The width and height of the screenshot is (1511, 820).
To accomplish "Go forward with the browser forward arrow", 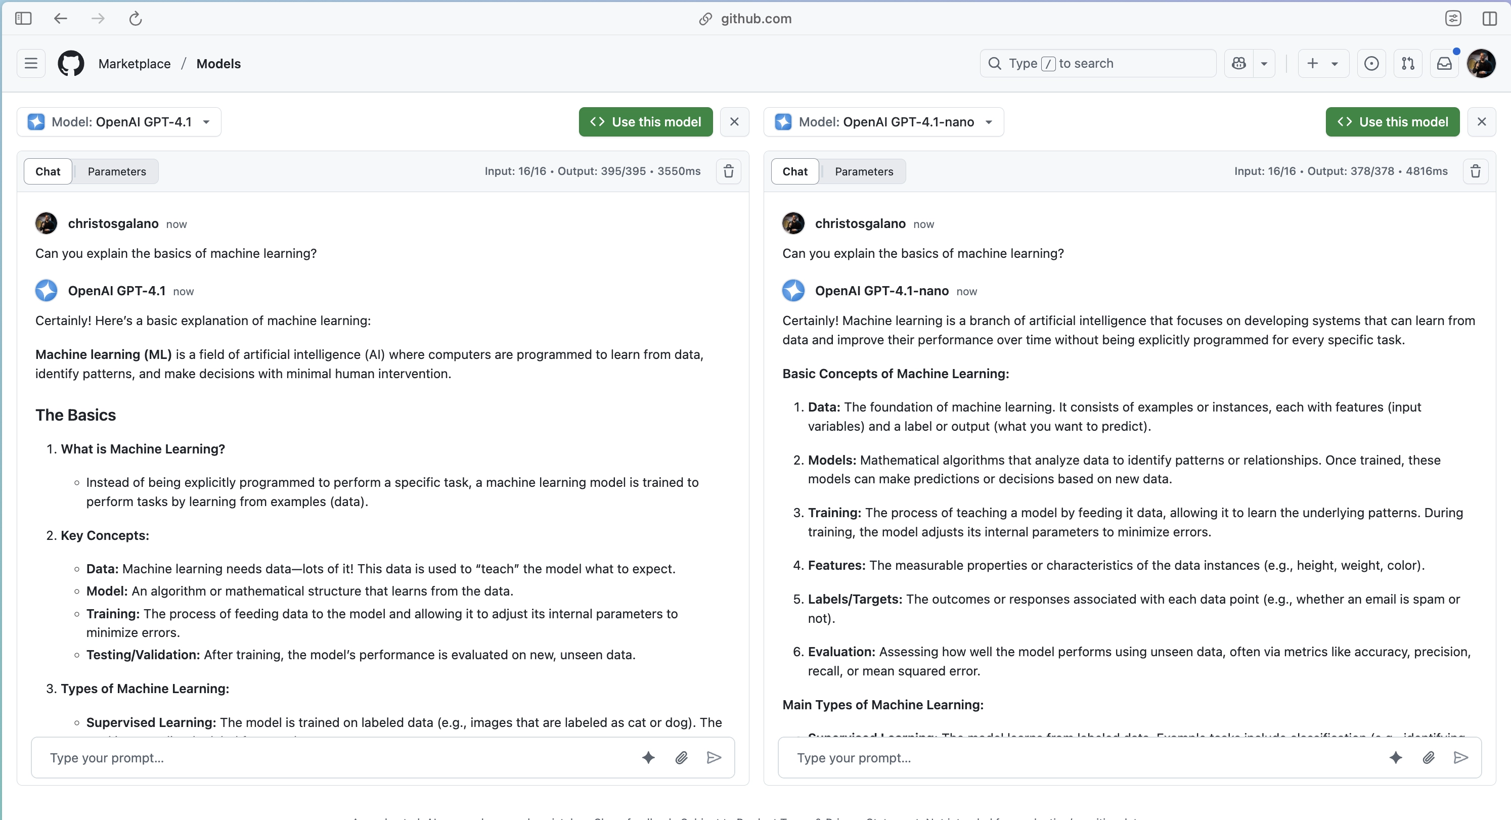I will pos(98,19).
